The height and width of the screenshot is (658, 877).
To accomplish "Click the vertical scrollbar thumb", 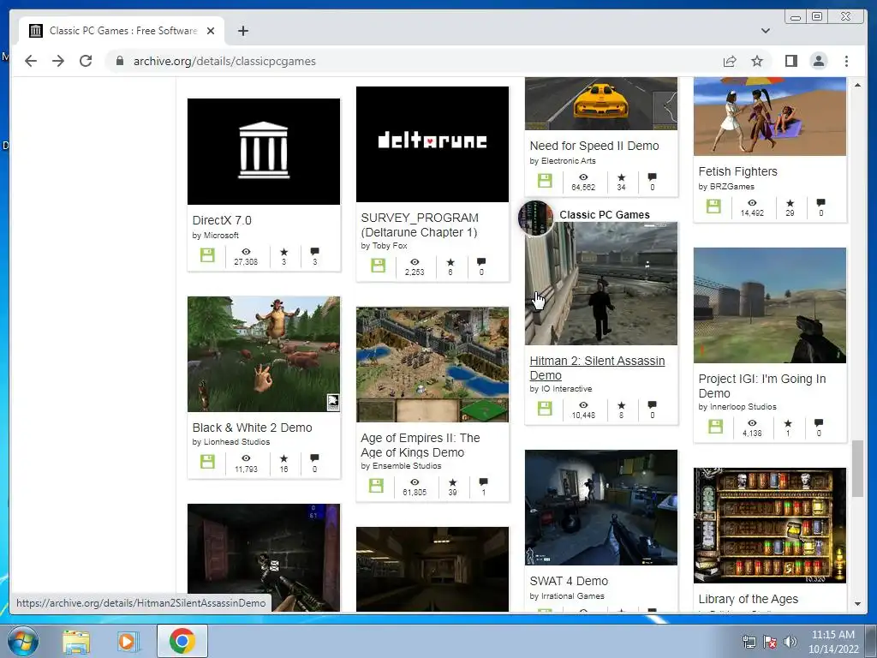I will [858, 469].
